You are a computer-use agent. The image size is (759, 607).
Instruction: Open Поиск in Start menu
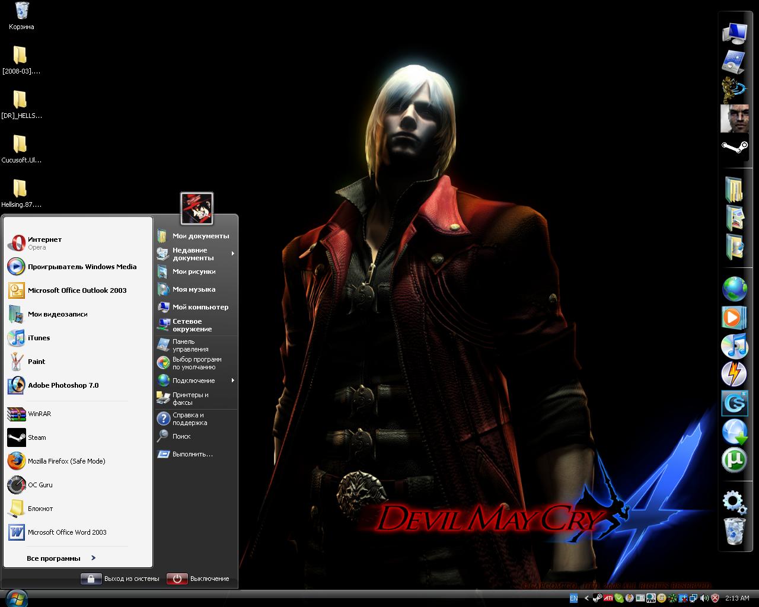click(196, 436)
